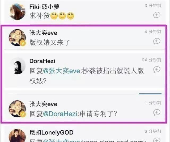
Task: Tap the 24 分钟前 timestamp
Action: (152, 60)
